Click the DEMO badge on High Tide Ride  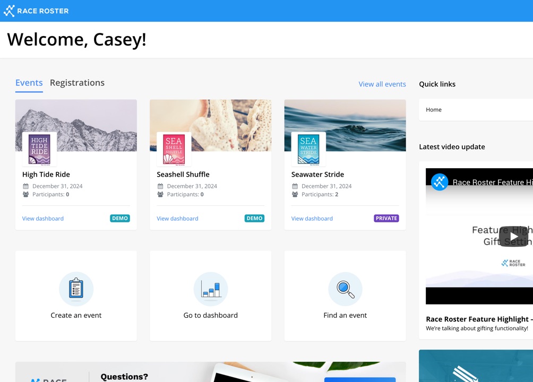click(120, 218)
